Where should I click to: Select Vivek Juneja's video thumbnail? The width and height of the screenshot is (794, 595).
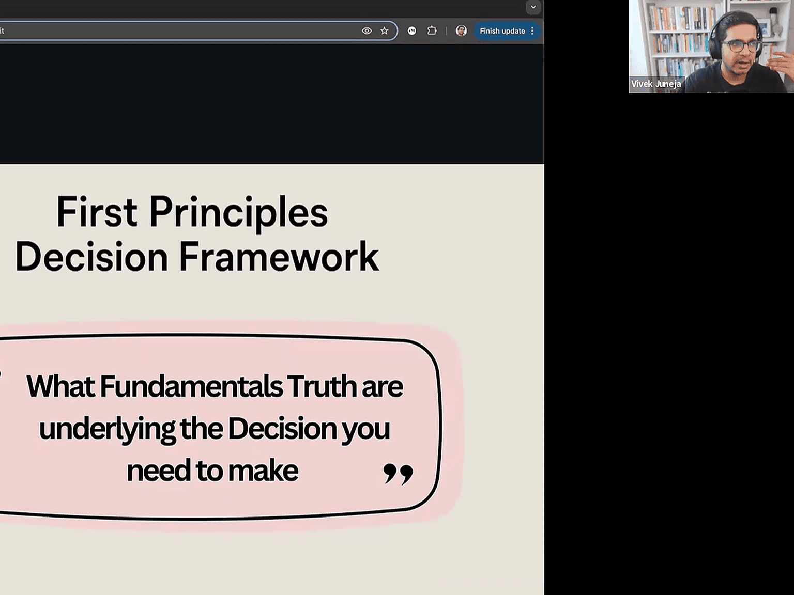click(711, 46)
